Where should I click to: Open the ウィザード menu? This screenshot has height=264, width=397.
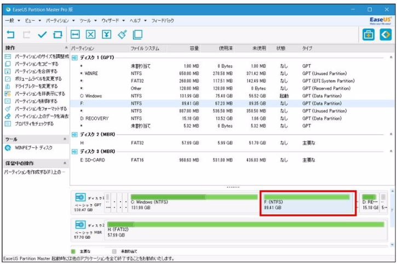pos(113,20)
